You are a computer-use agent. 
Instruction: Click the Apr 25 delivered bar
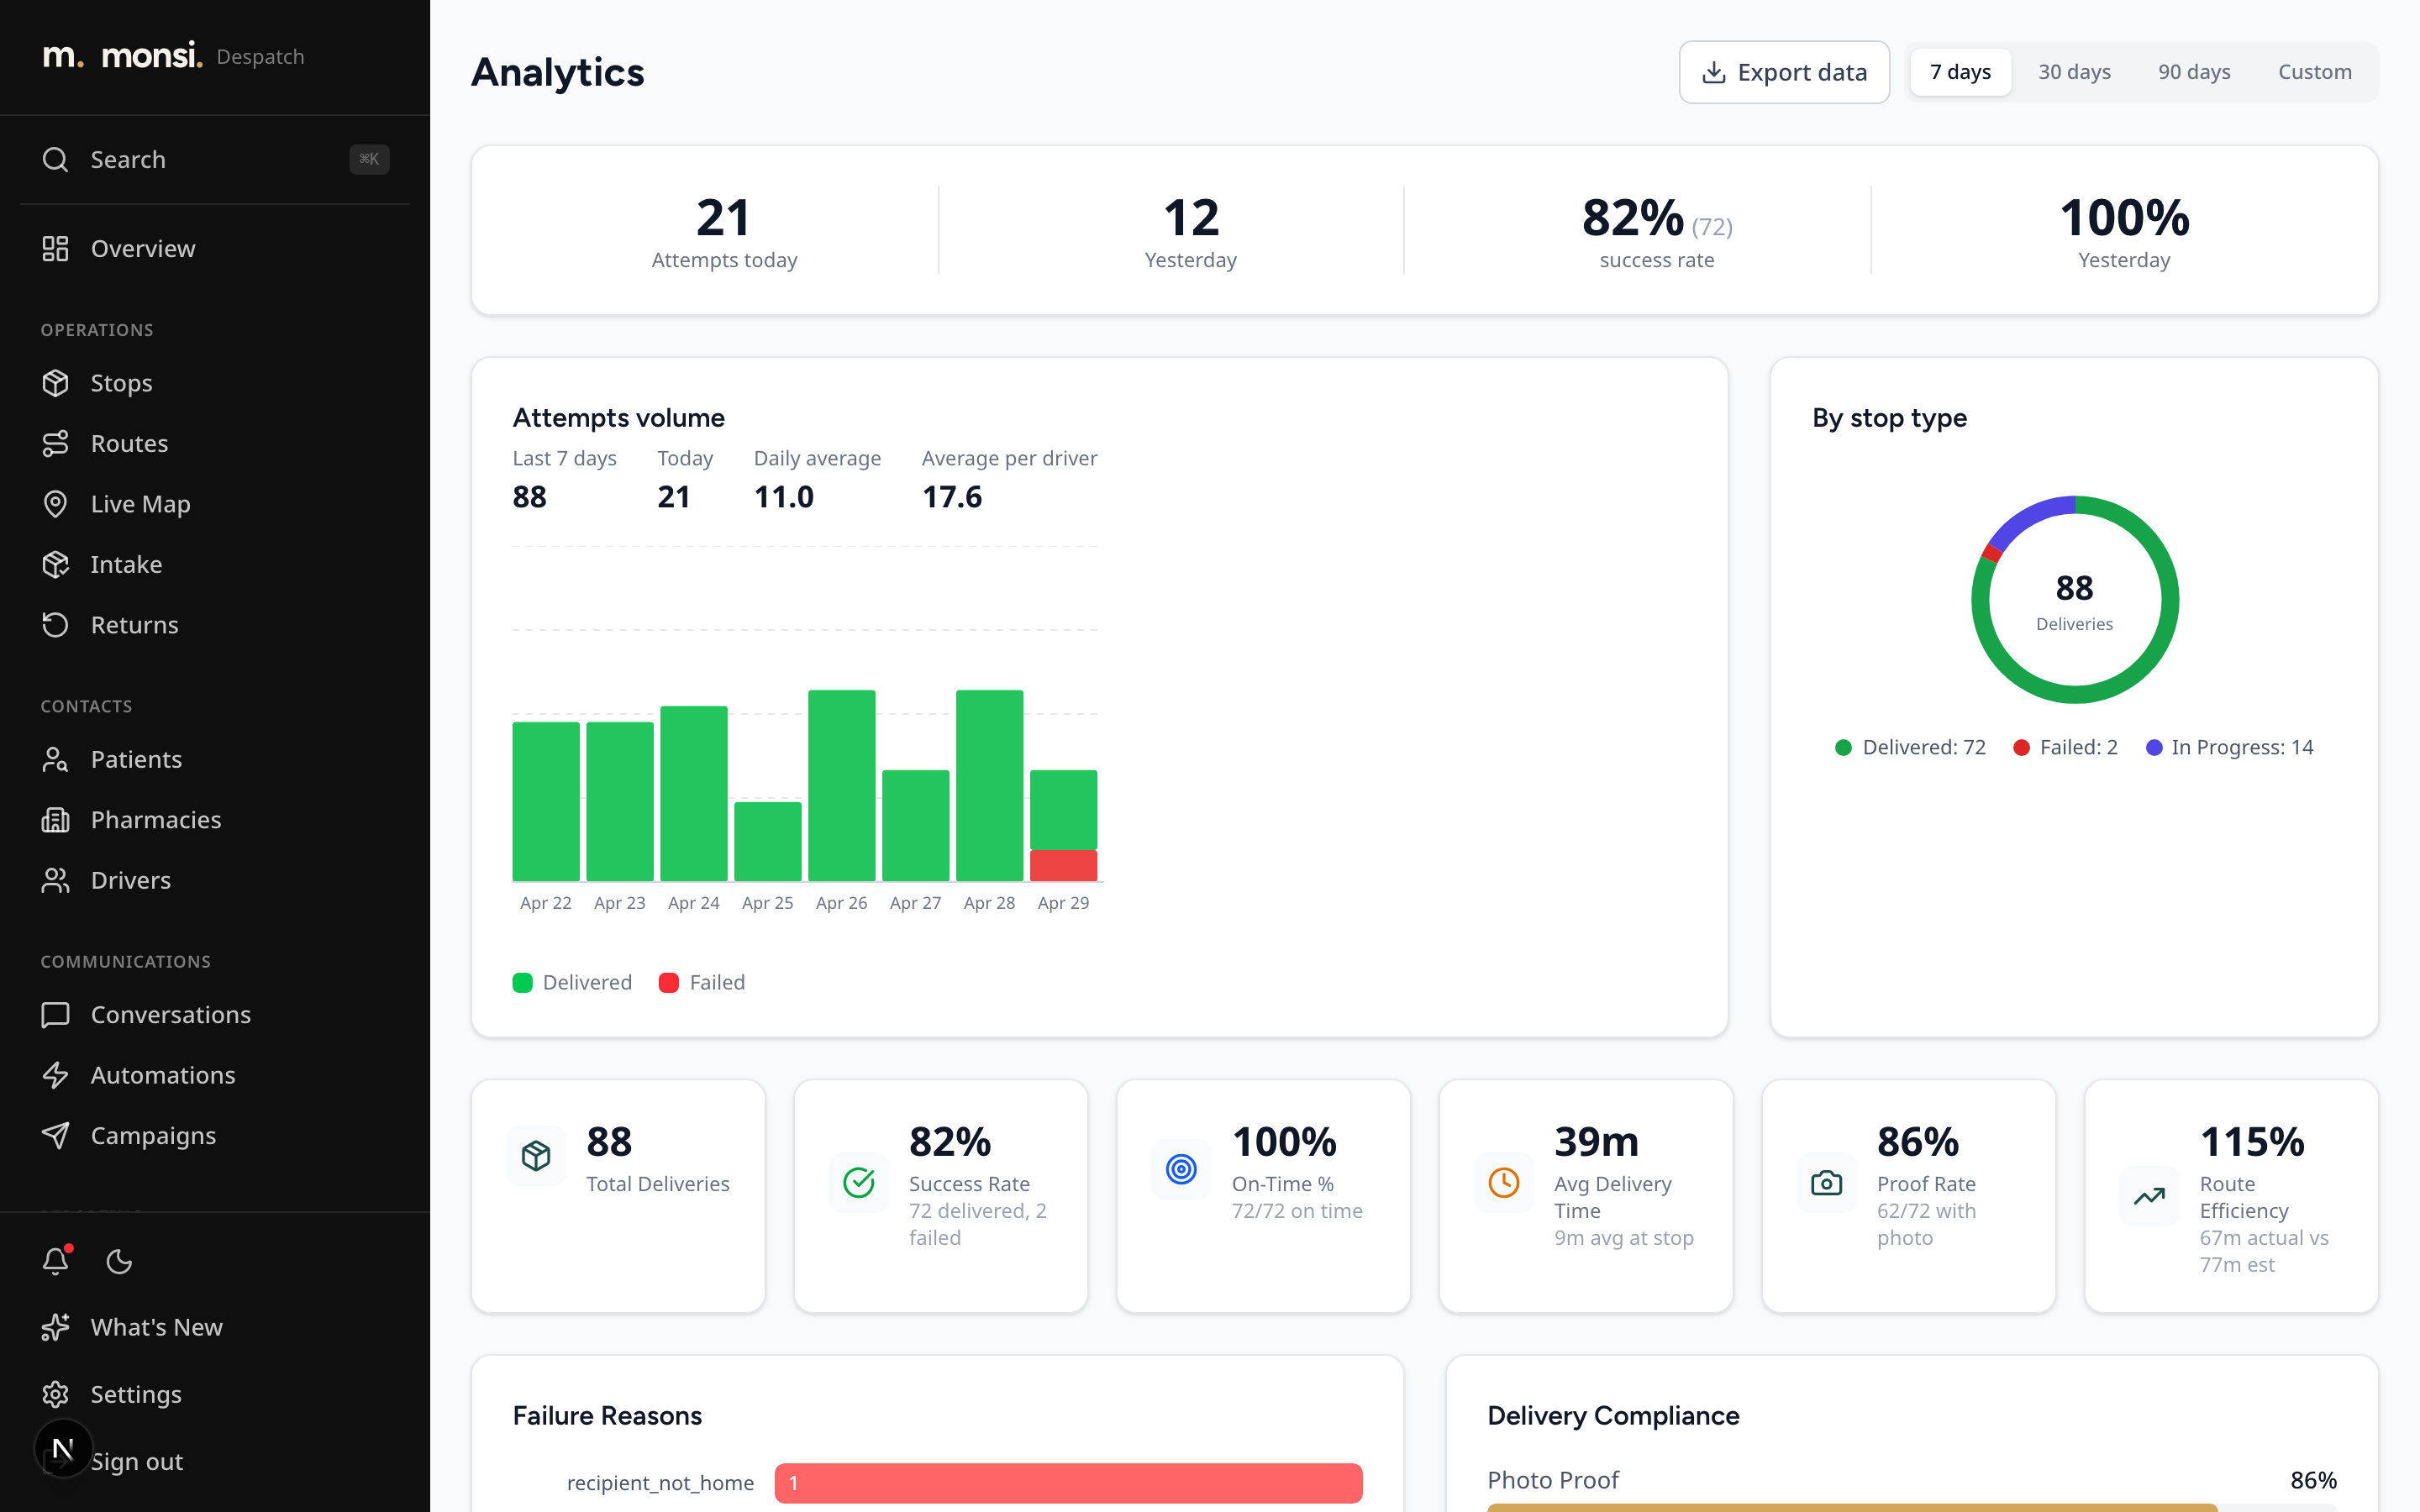pyautogui.click(x=767, y=841)
